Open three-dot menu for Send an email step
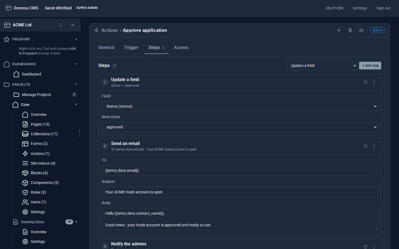This screenshot has height=249, width=399. point(374,146)
